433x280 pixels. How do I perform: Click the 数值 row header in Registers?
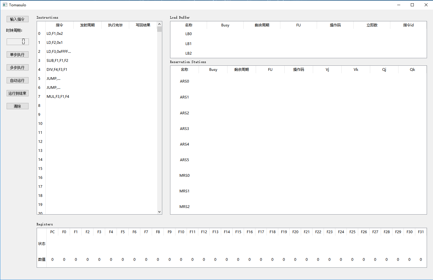click(x=42, y=260)
